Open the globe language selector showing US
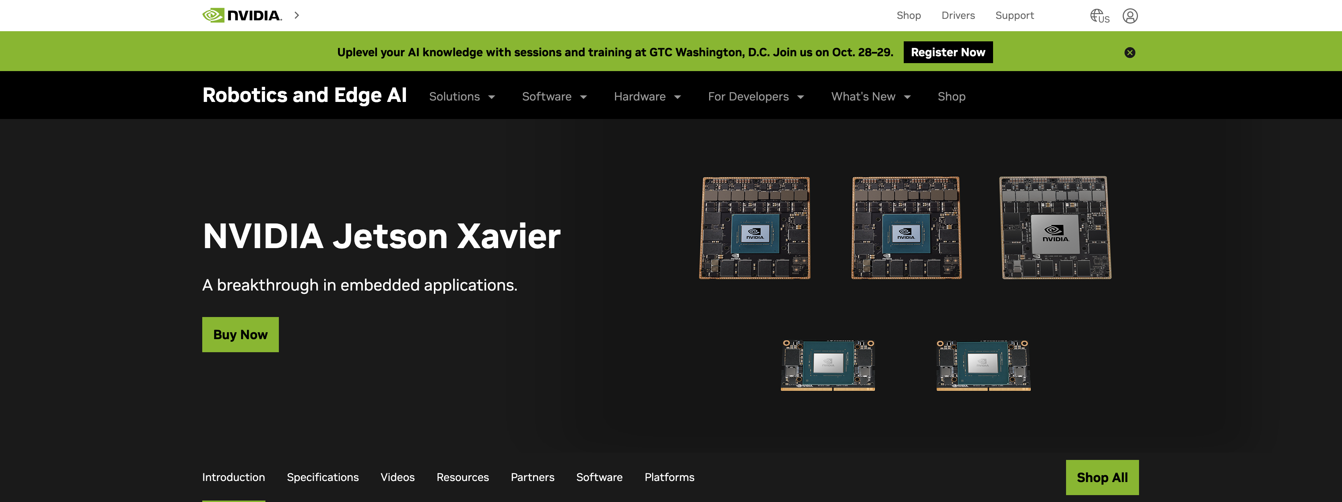The image size is (1342, 502). tap(1099, 16)
